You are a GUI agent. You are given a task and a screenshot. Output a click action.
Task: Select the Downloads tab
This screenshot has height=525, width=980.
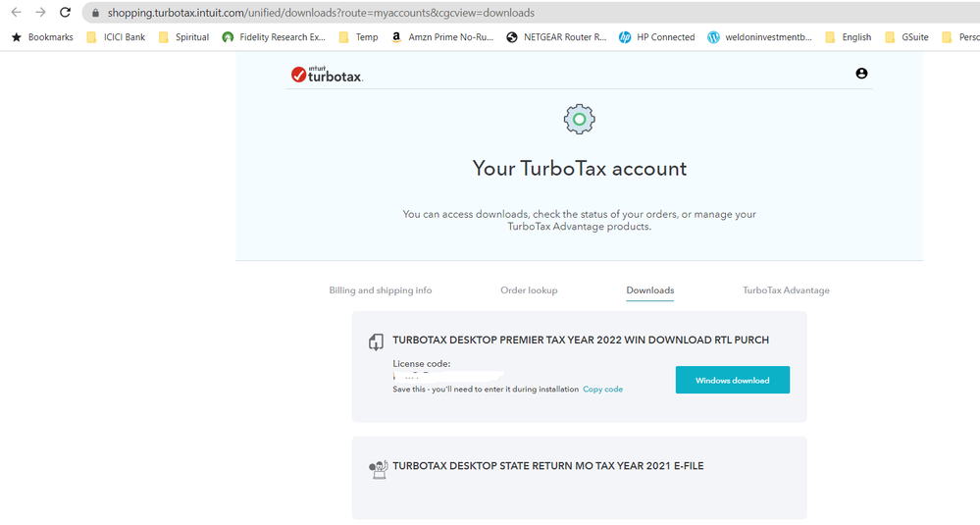[x=650, y=290]
